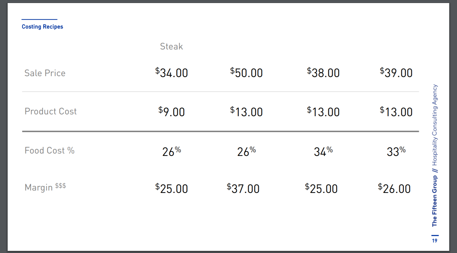Viewport: 457px width, 253px height.
Task: Click the $39.00 sale price value
Action: pos(396,73)
